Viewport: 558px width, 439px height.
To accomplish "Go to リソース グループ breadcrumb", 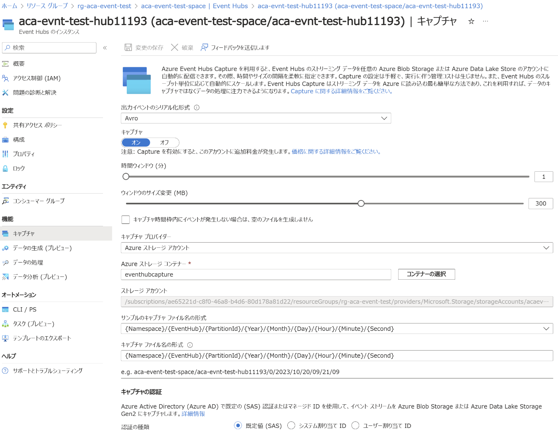I will point(47,6).
